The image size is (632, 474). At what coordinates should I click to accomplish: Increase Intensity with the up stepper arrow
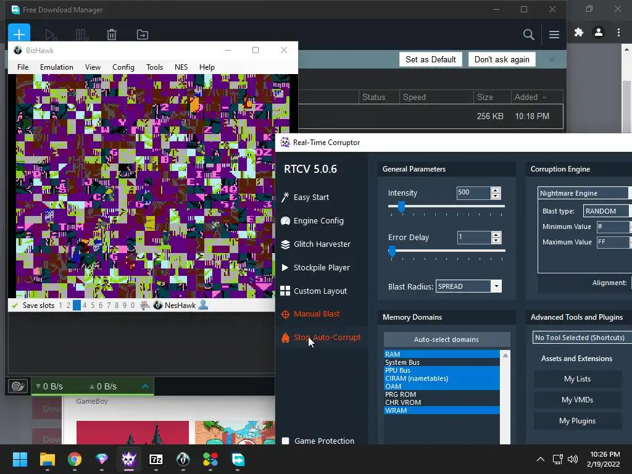[x=496, y=190]
